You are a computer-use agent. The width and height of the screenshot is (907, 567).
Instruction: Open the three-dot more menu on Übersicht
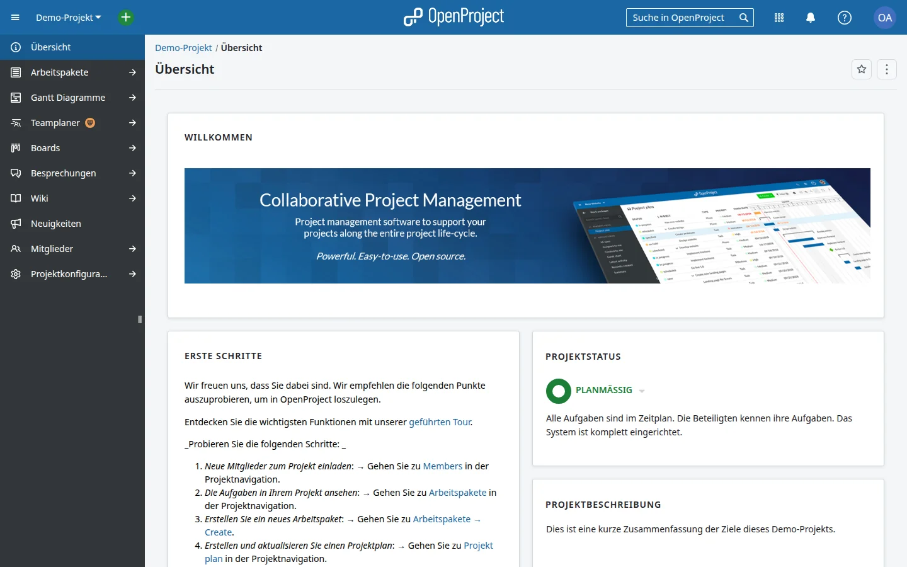[x=887, y=69]
